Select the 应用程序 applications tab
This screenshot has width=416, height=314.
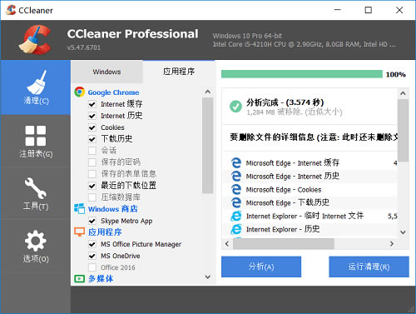coord(179,72)
